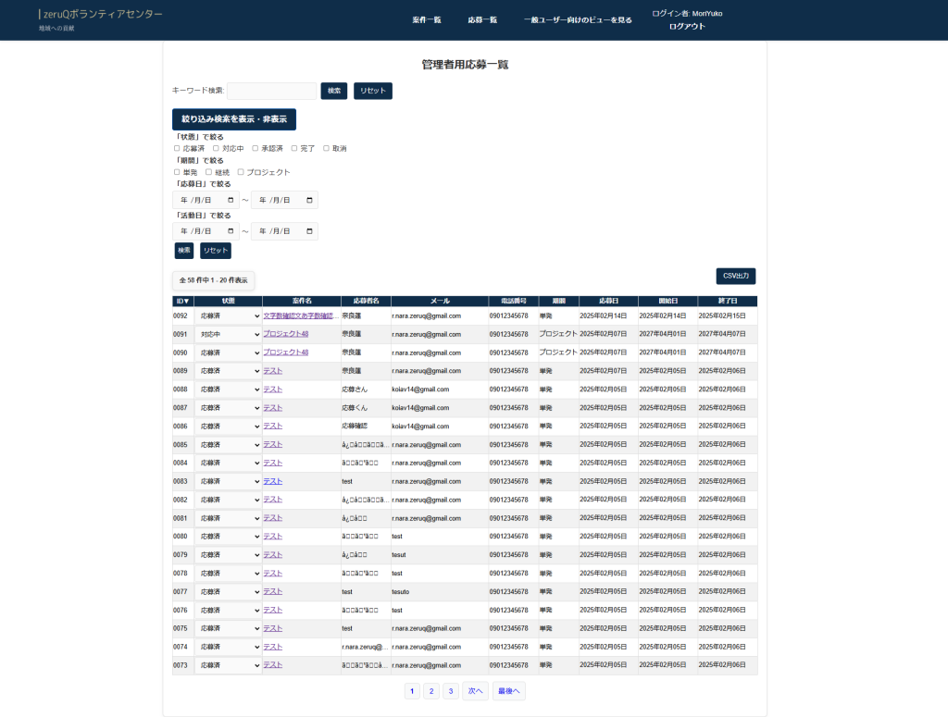The image size is (948, 717).
Task: Check the 応募済 status filter checkbox
Action: click(177, 148)
